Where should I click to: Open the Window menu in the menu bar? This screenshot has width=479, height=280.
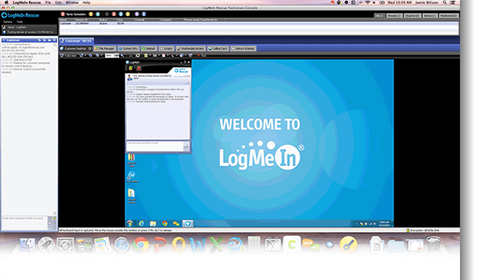(x=72, y=2)
